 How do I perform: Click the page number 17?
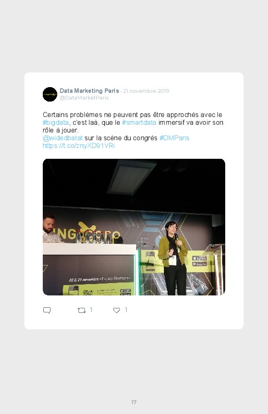[134, 402]
